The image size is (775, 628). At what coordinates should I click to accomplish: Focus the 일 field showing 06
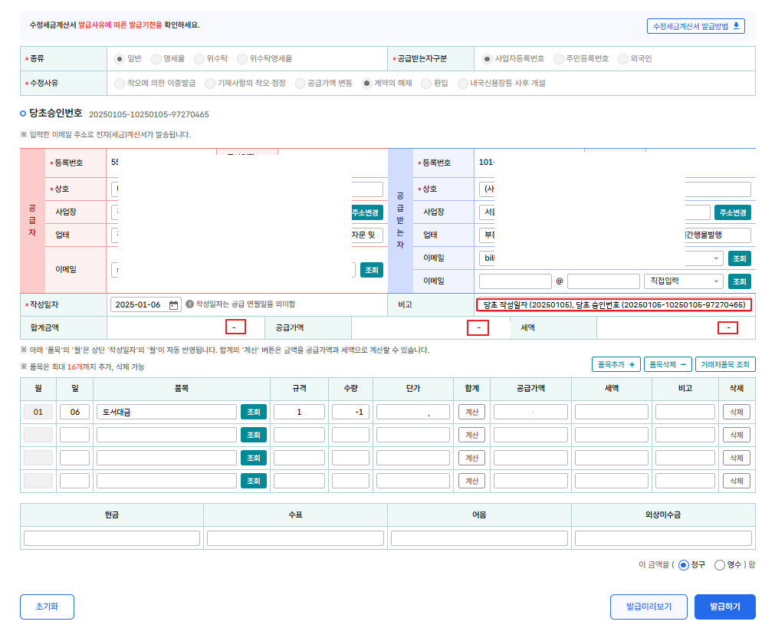click(x=74, y=412)
